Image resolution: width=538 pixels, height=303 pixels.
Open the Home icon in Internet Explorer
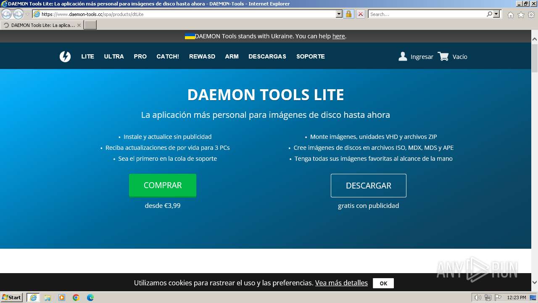click(510, 15)
